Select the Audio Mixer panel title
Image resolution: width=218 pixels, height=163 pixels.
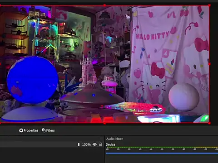click(114, 139)
